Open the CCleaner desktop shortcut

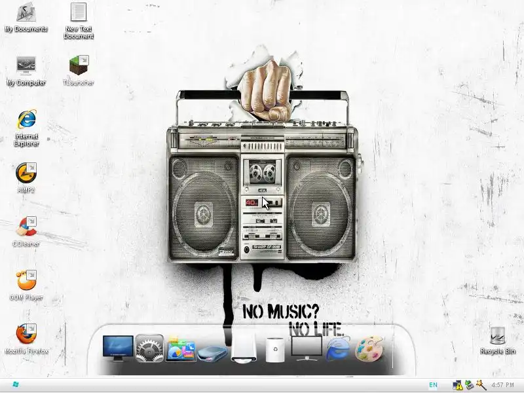tap(26, 232)
